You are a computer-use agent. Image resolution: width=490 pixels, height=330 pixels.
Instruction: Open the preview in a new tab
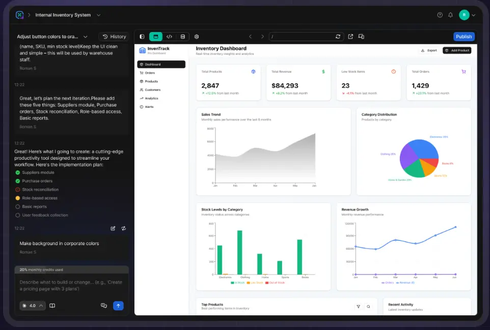point(350,37)
